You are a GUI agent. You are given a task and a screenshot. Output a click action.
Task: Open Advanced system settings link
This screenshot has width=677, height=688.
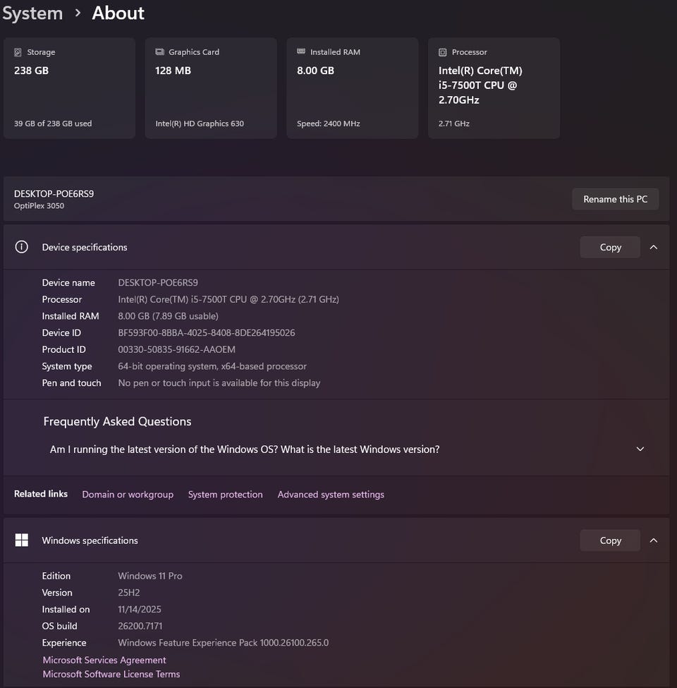click(331, 495)
